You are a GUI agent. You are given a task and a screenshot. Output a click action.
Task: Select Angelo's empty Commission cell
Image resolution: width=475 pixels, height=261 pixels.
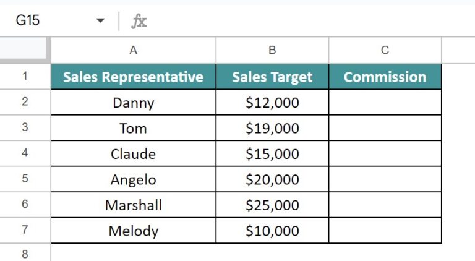(x=385, y=179)
